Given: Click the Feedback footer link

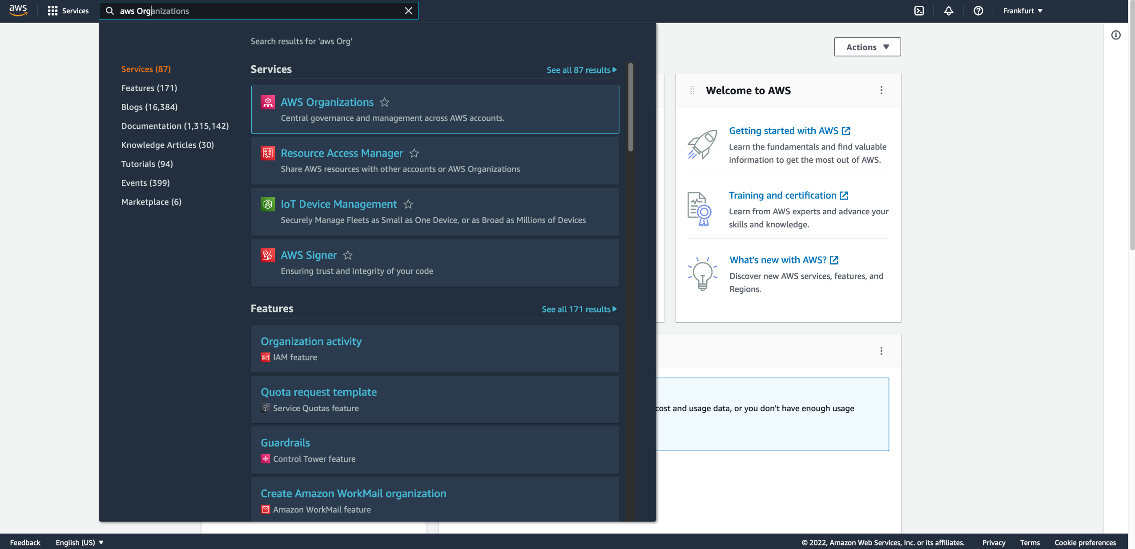Looking at the screenshot, I should click(25, 543).
